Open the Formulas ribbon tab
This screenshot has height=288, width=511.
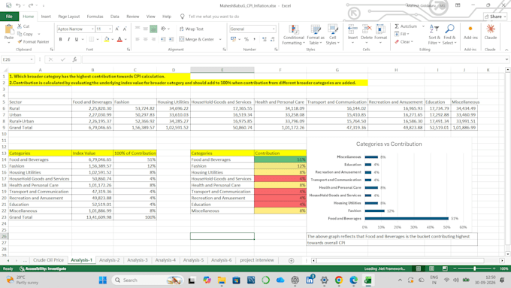95,17
